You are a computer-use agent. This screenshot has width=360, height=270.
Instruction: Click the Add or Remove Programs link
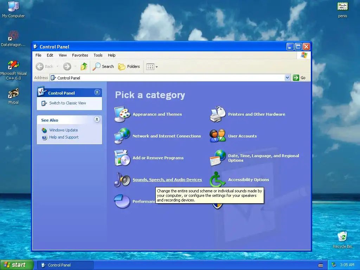[x=158, y=158]
